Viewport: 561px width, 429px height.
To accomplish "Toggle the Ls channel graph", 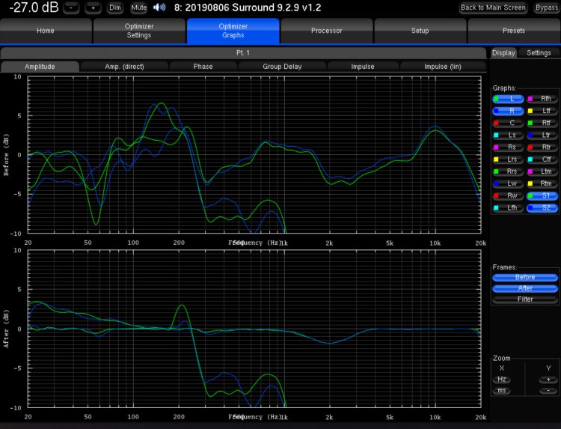I will 508,136.
